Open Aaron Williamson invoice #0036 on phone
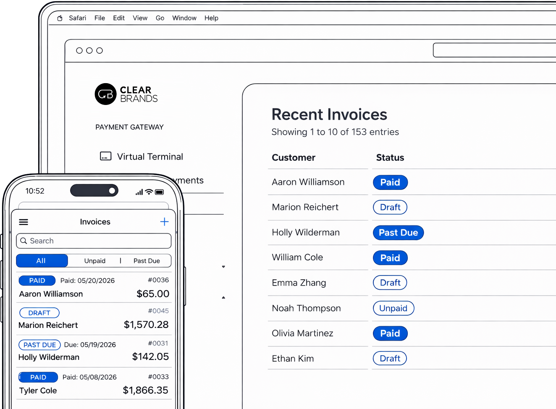Screen dimensions: 556x409 94,288
